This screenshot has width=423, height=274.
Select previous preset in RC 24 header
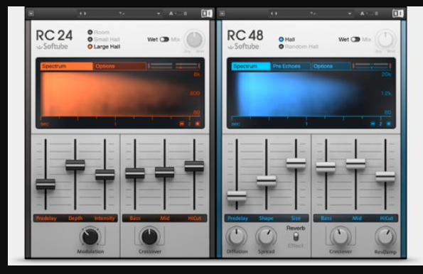[80, 13]
